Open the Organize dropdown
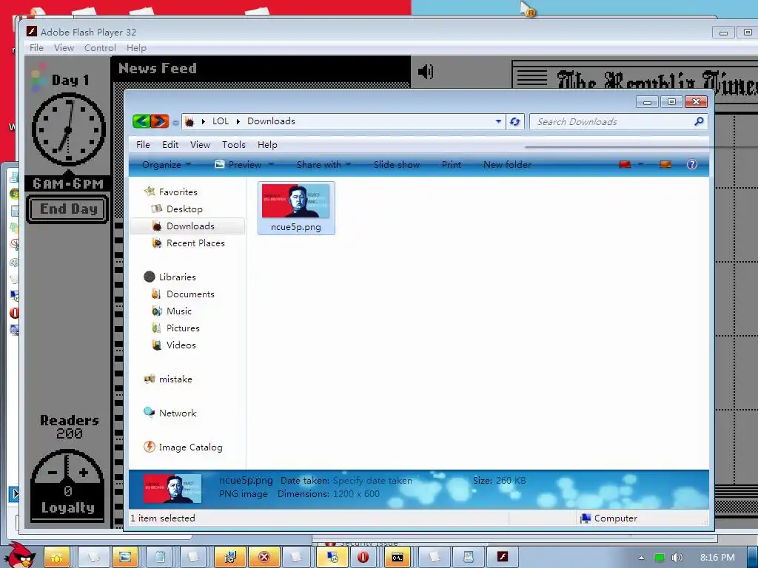 [167, 165]
